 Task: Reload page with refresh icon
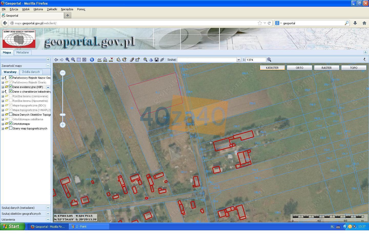pyautogui.click(x=269, y=23)
